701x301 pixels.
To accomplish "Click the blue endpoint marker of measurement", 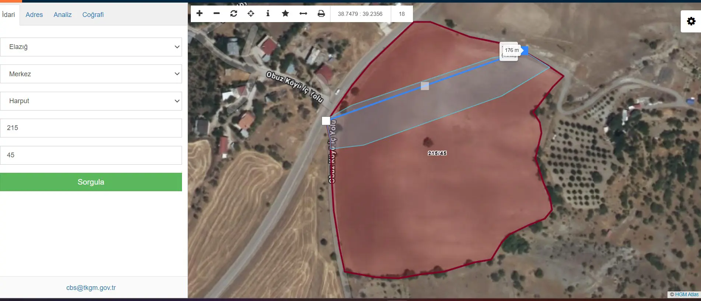I will (x=525, y=51).
